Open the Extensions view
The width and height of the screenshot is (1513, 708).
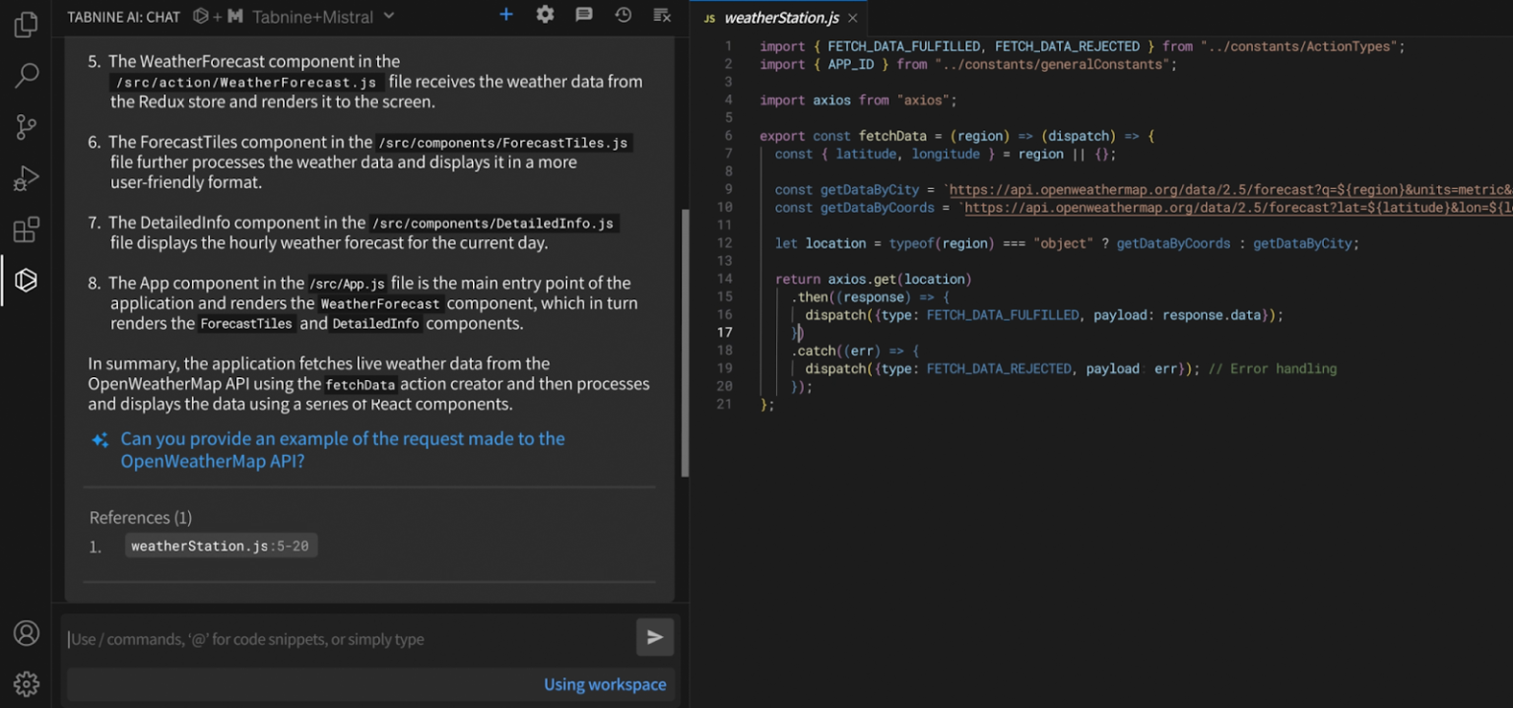click(x=25, y=229)
